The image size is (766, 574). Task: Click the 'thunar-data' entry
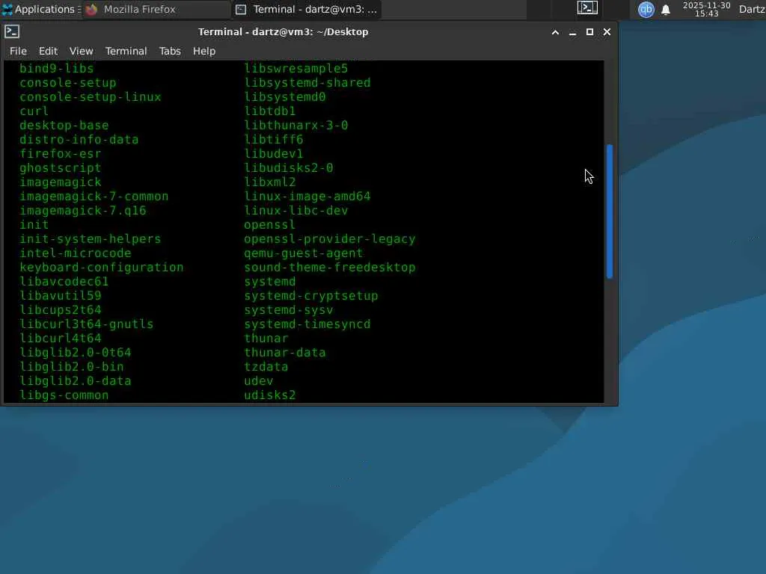coord(285,353)
